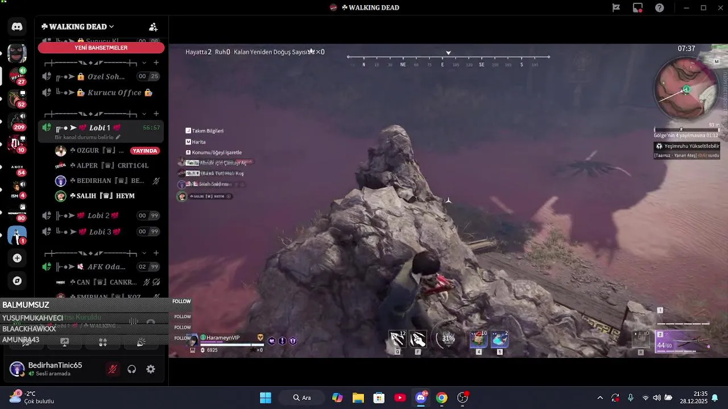Viewport: 728px width, 409px height.
Task: Open the blue avatar server with 1 badge
Action: (17, 235)
